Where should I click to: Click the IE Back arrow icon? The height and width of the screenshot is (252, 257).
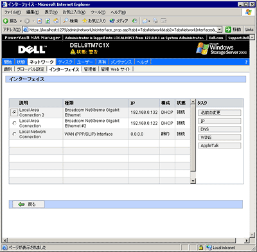coord(6,21)
